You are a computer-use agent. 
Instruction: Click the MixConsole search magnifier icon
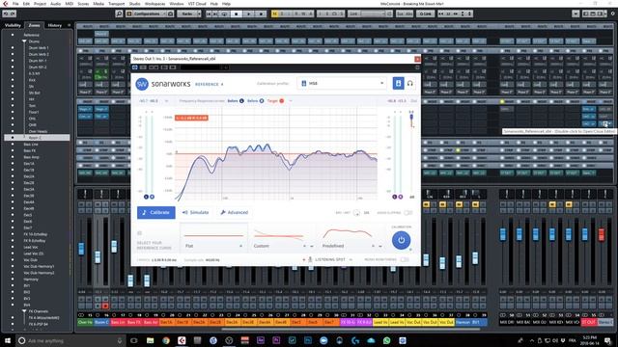(x=119, y=13)
